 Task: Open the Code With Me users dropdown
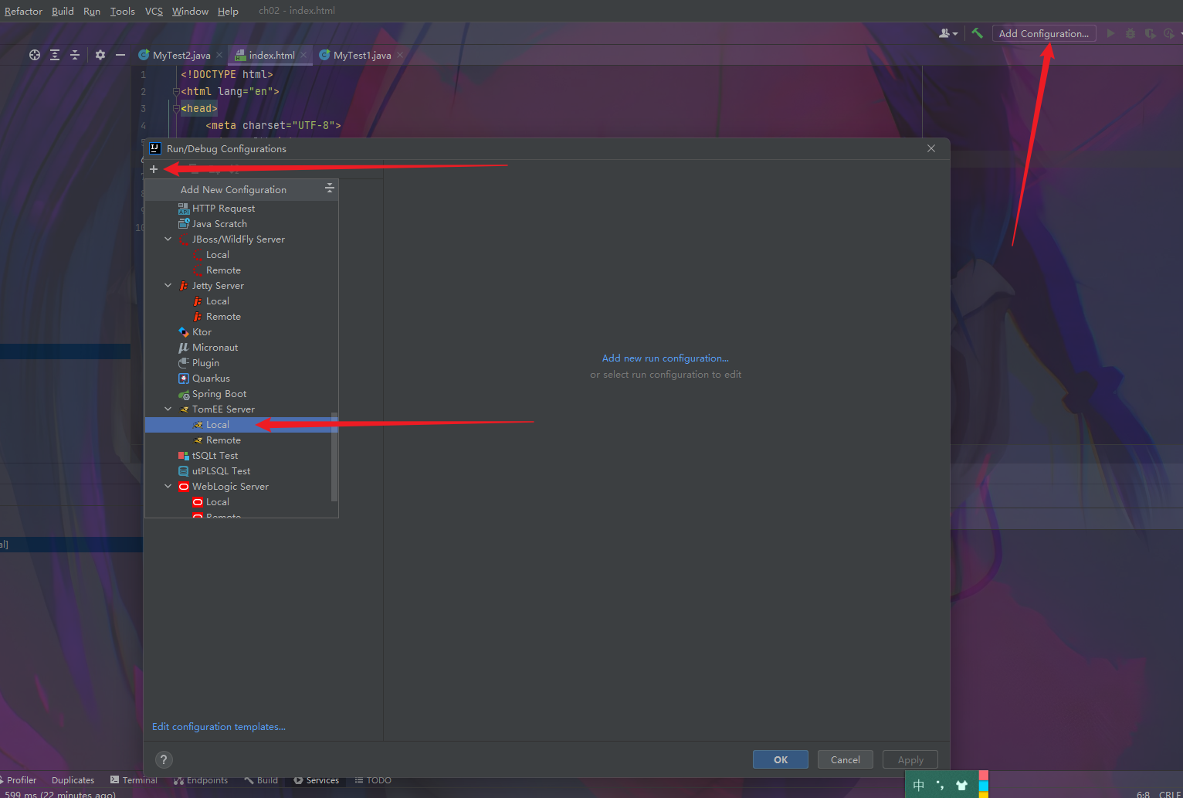tap(948, 33)
